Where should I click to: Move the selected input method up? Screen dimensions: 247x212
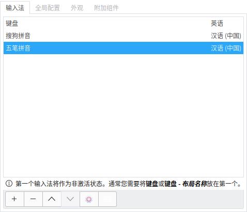[52, 199]
